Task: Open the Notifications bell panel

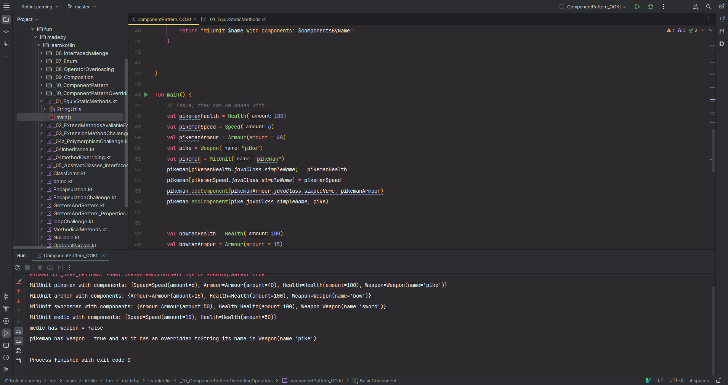Action: (x=722, y=19)
